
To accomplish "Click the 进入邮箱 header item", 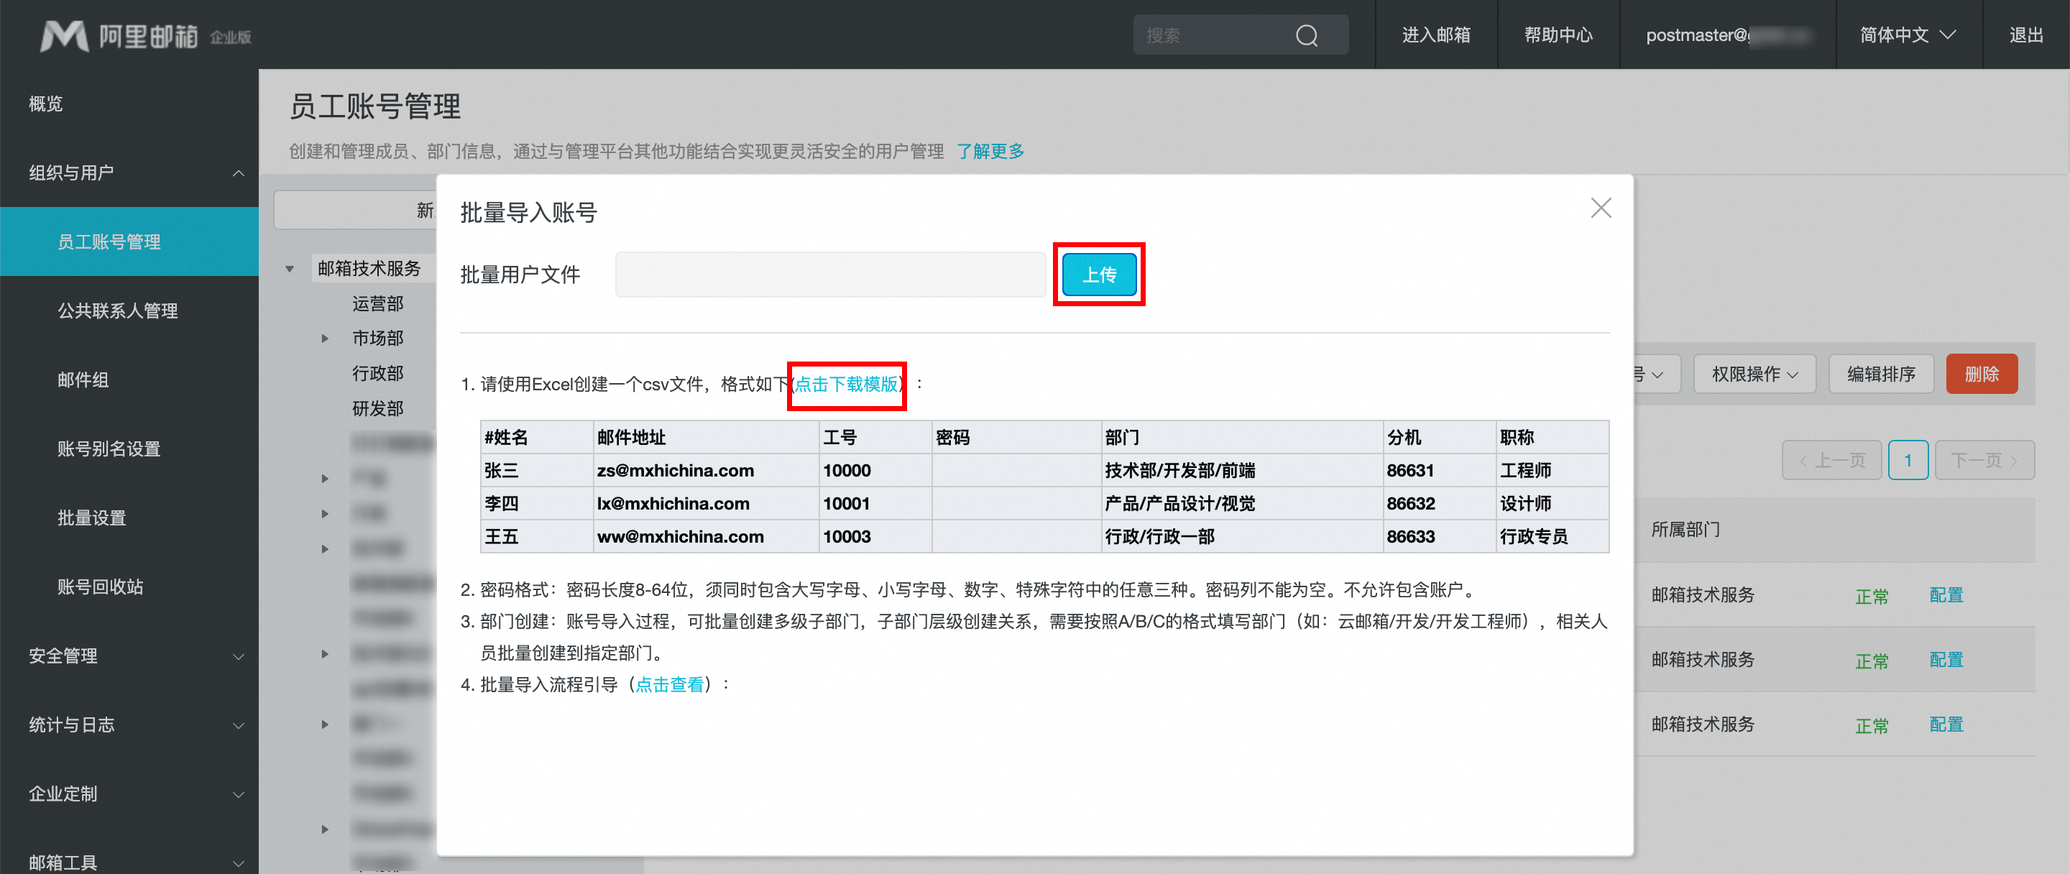I will pyautogui.click(x=1436, y=35).
